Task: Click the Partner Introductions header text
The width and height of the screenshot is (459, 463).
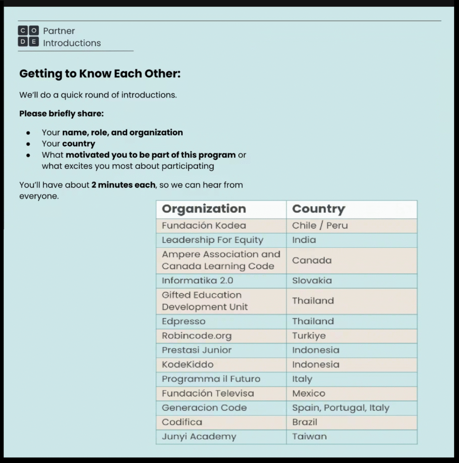Action: point(71,37)
